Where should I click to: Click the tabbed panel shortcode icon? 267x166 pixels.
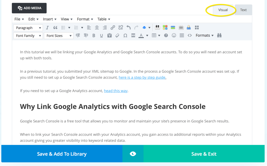point(181,27)
